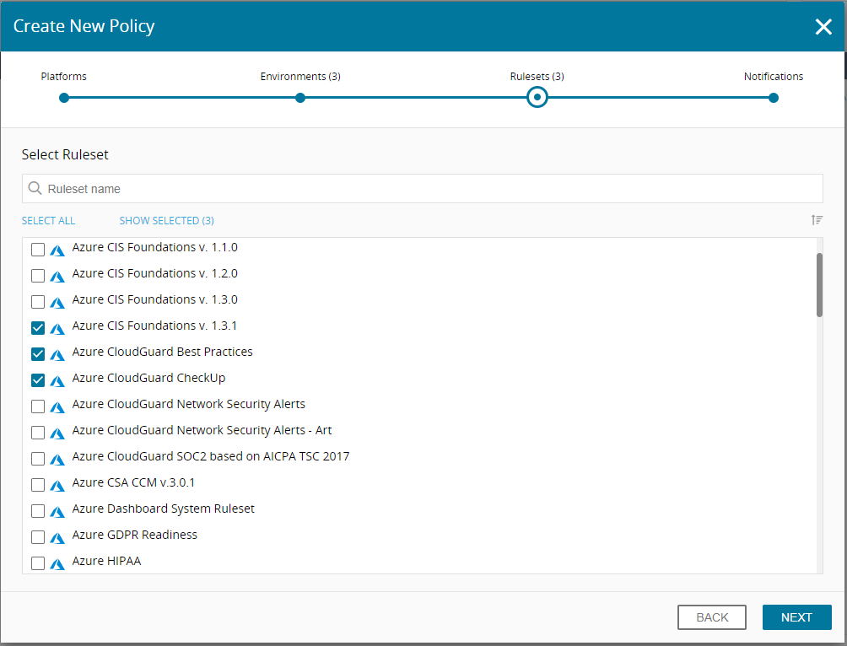Click SELECT ALL link
Screen dimensions: 847x646
click(x=48, y=220)
